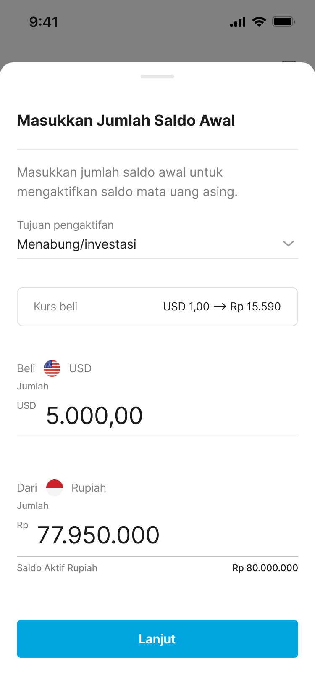Tap the Saldo Aktif Rupiah label
Viewport: 315px width, 683px height.
click(57, 568)
